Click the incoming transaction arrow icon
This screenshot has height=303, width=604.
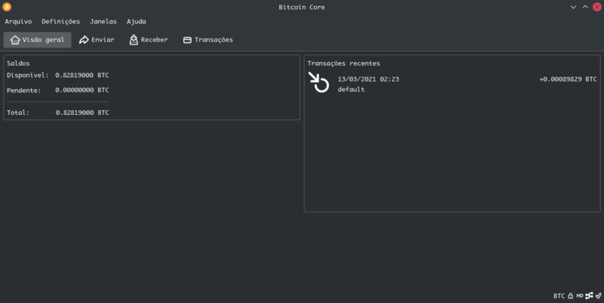[319, 82]
